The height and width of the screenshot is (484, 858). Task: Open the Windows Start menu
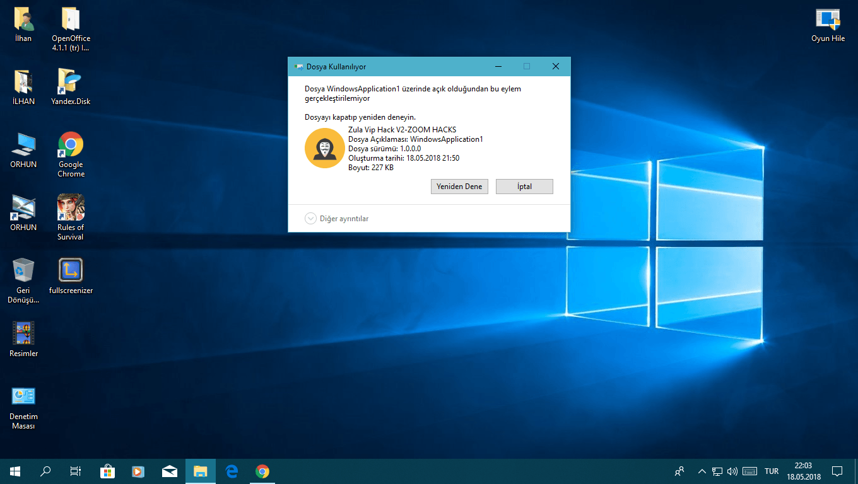(15, 471)
